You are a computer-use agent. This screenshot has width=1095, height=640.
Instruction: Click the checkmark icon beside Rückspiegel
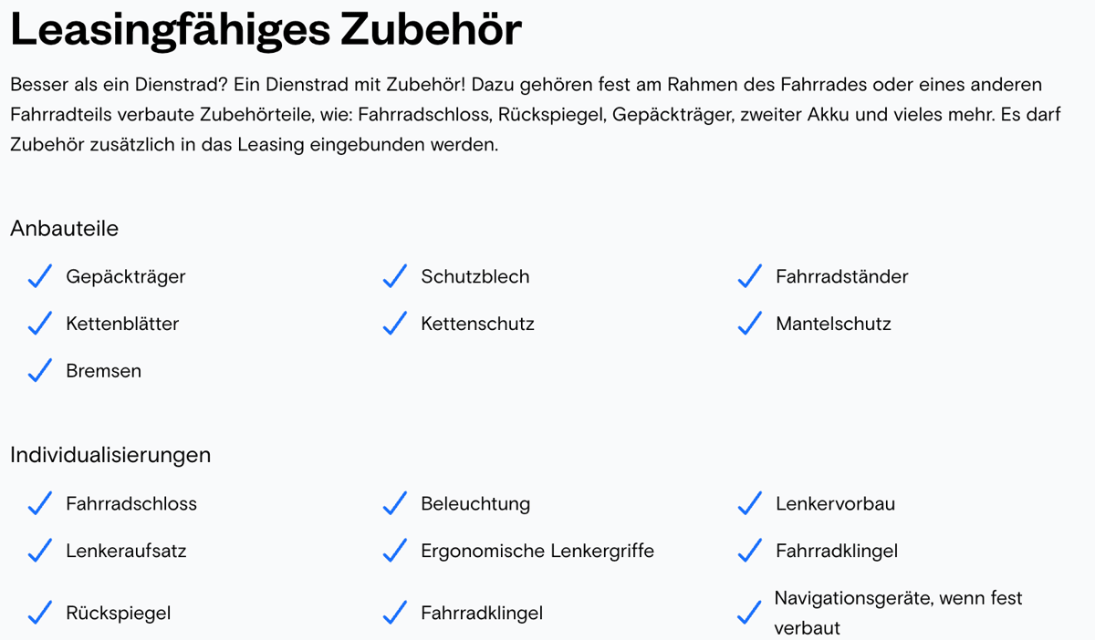coord(40,614)
